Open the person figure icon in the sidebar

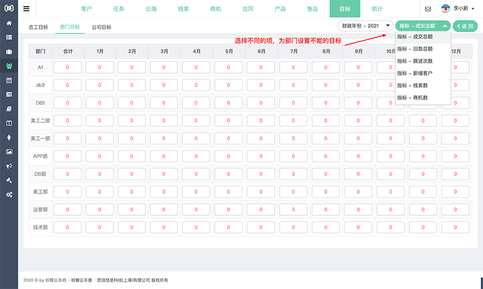pos(9,138)
